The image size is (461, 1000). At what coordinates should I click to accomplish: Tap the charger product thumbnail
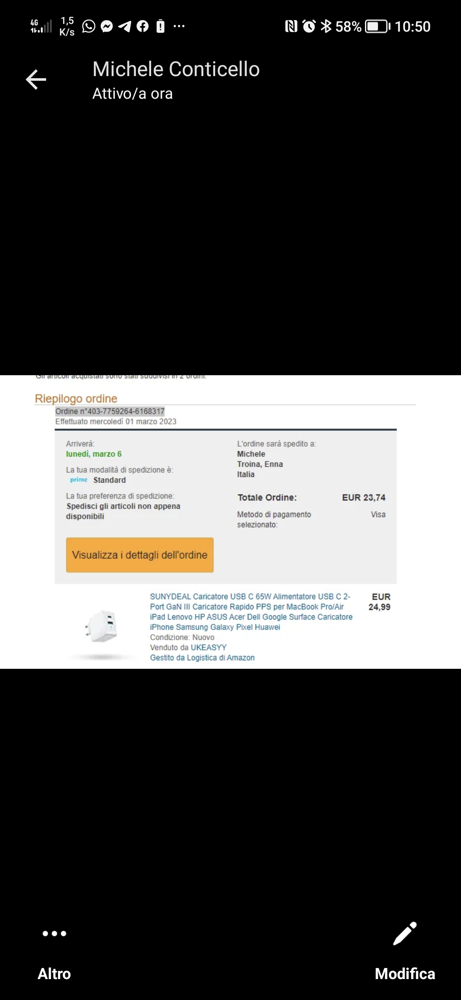[x=102, y=627]
